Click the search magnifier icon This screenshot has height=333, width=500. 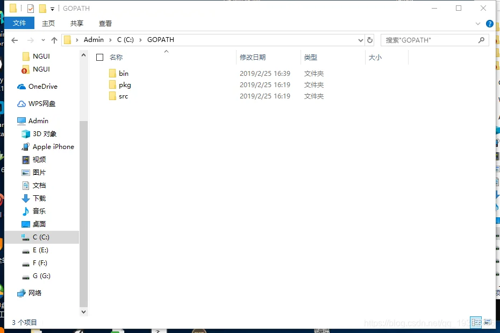point(482,40)
